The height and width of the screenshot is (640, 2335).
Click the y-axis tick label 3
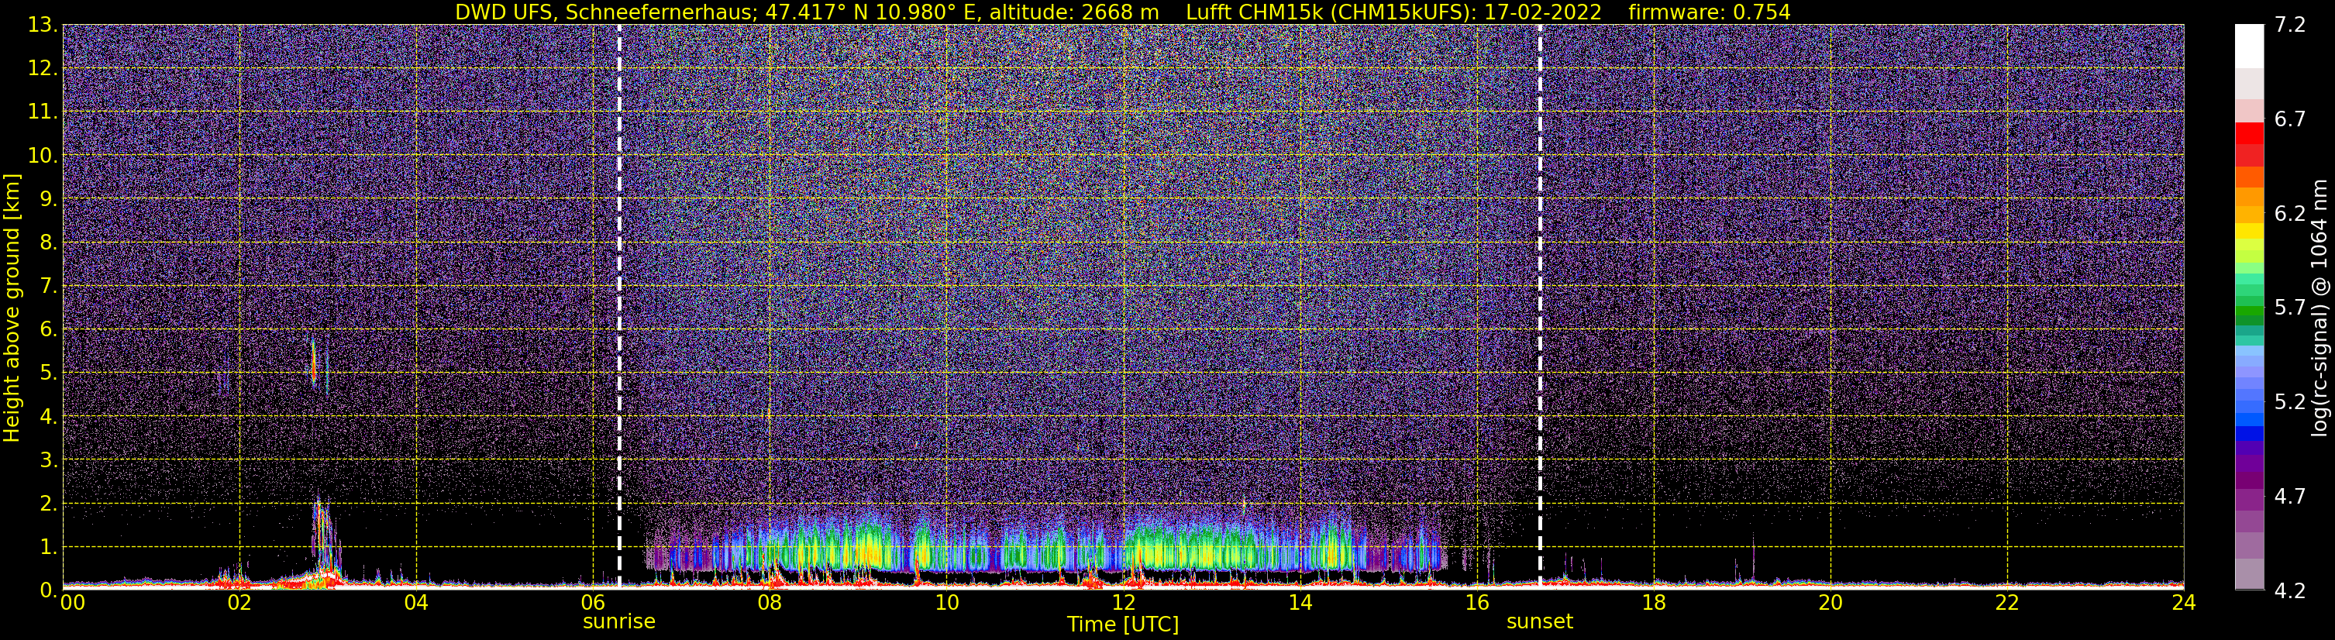(47, 460)
